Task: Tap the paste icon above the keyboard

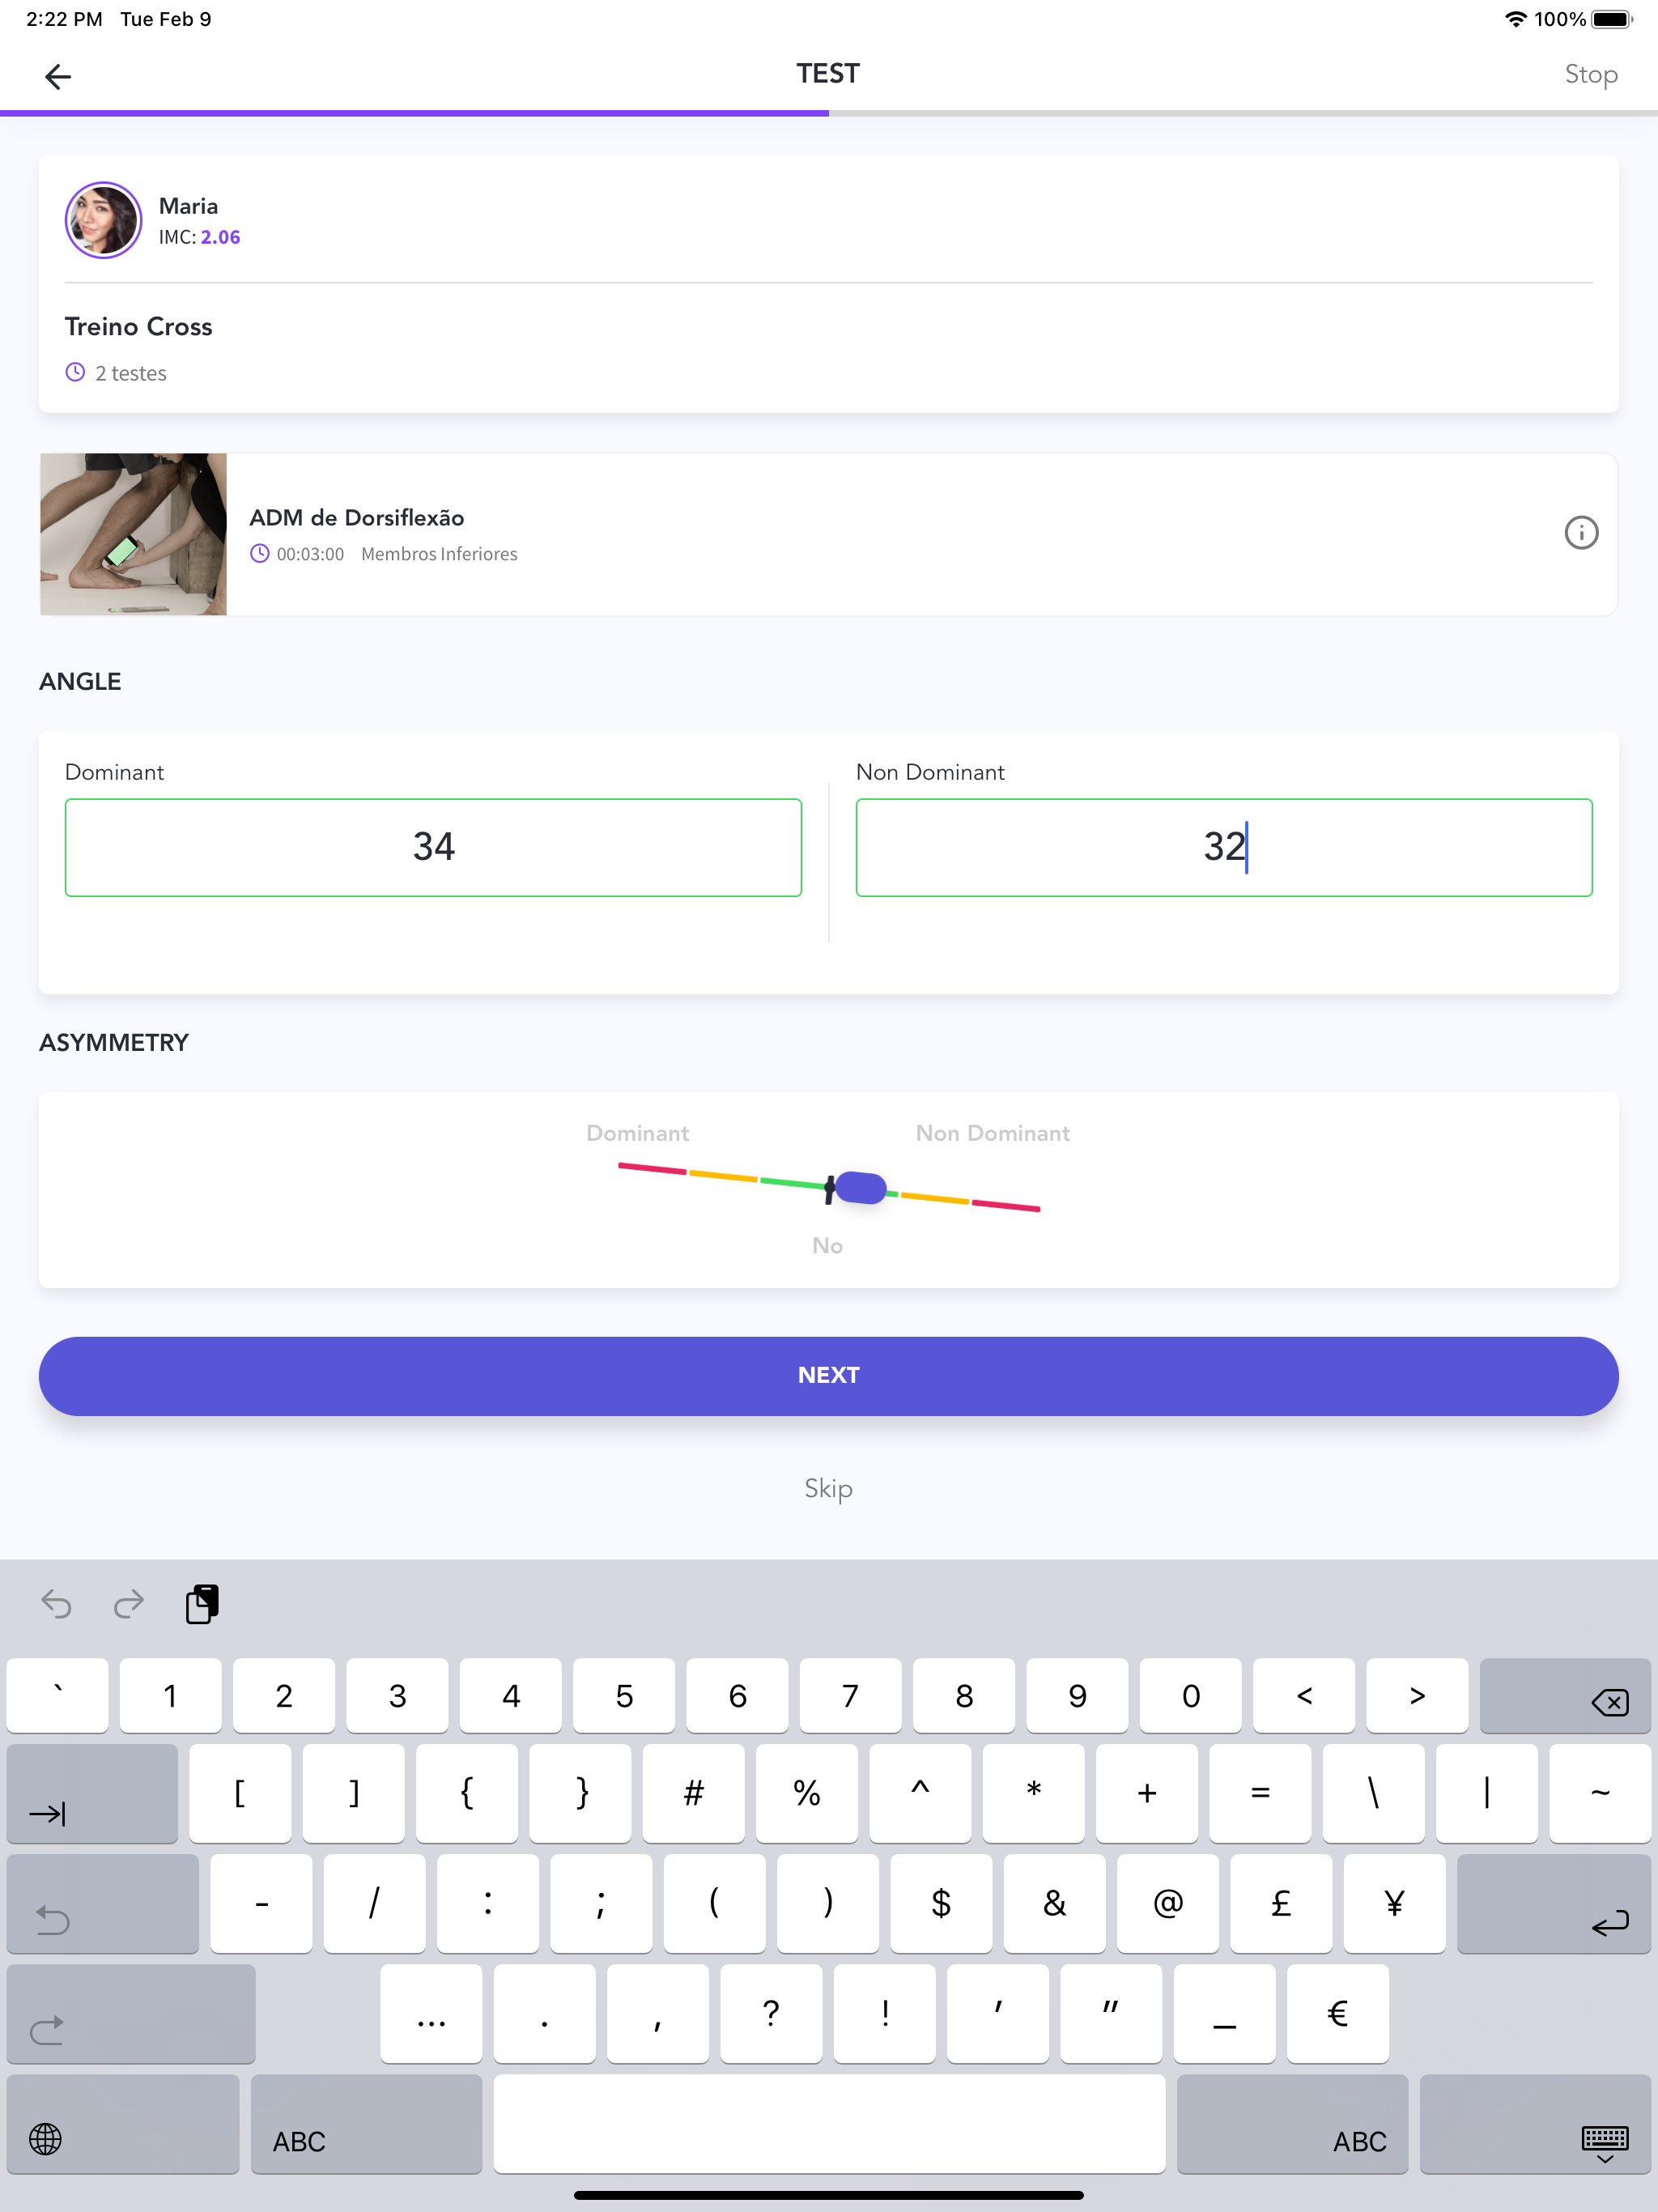Action: (202, 1603)
